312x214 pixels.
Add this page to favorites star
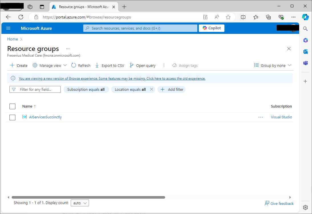tap(228, 17)
